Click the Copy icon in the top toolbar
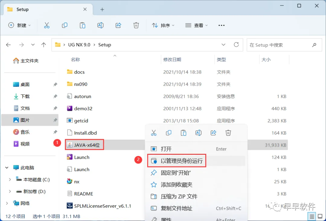The image size is (326, 221). click(x=65, y=25)
